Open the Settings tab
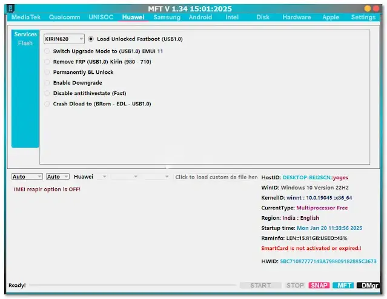This screenshot has height=299, width=387. (x=363, y=17)
